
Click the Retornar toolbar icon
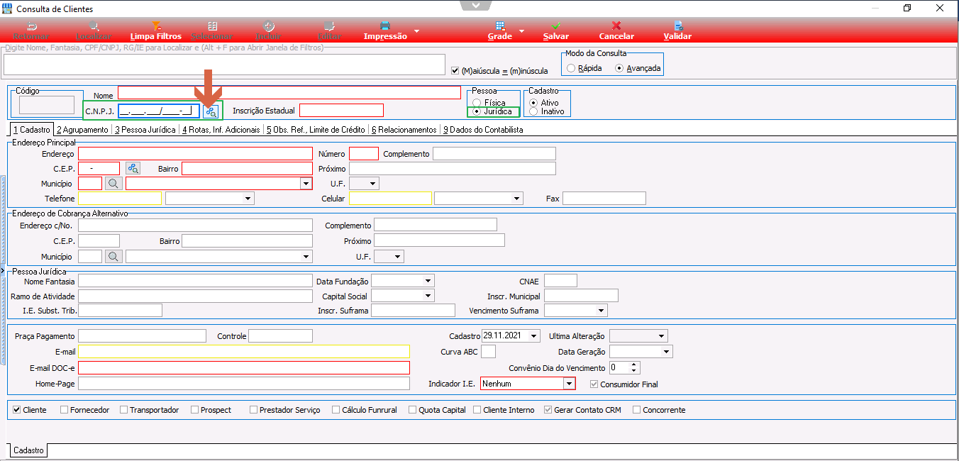[31, 26]
